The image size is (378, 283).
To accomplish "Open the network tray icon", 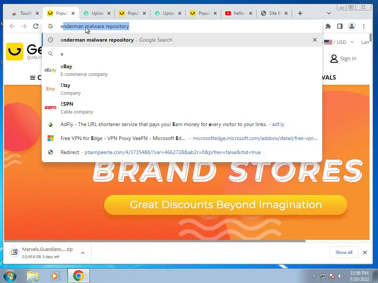I will 323,276.
